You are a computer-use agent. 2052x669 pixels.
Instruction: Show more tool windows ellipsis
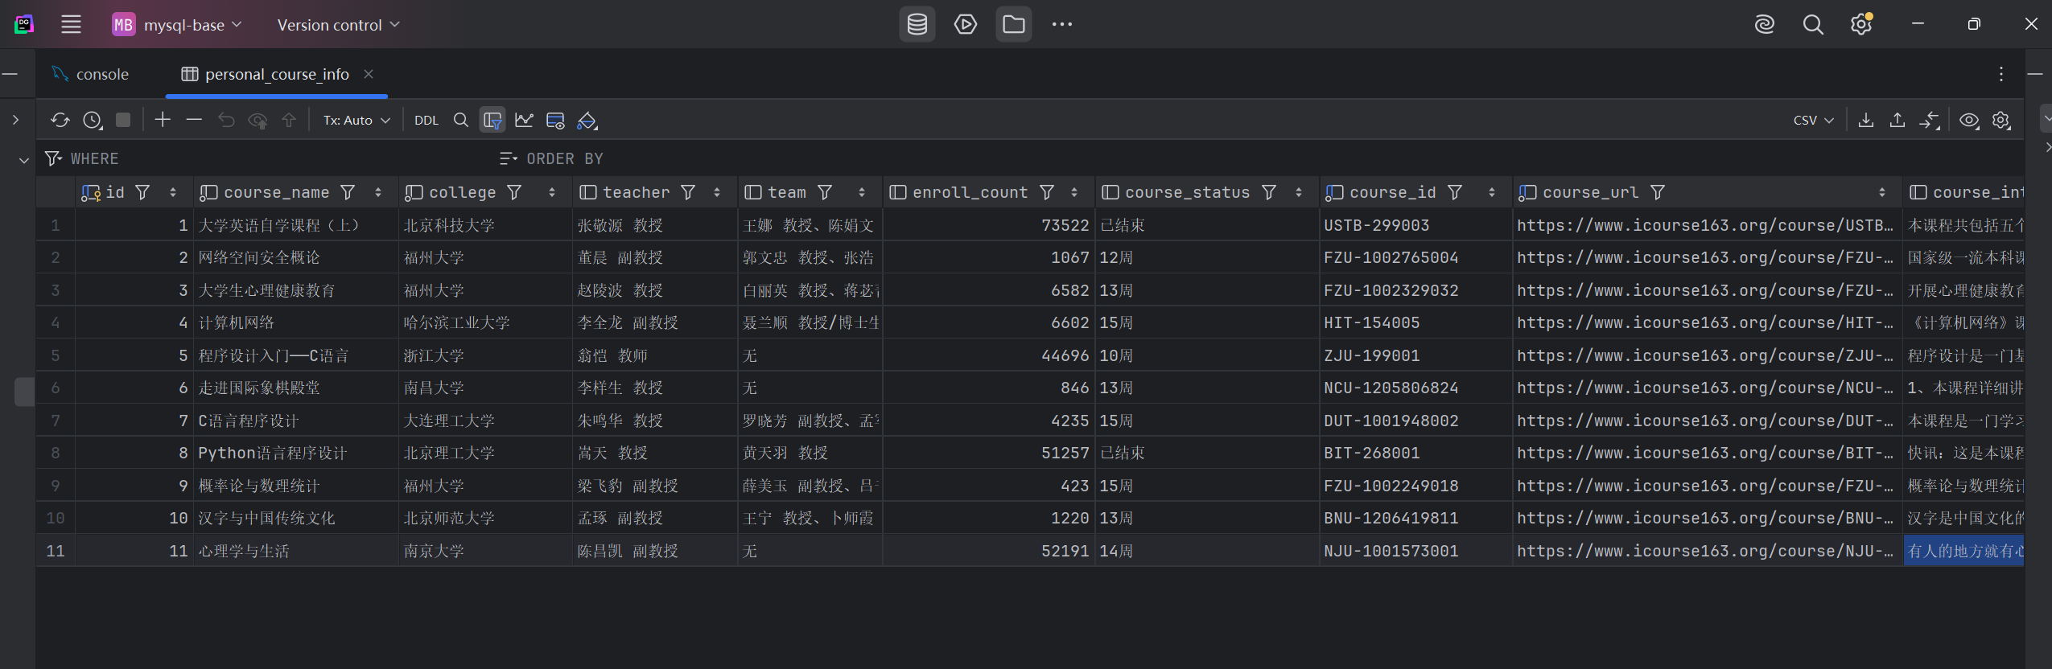pos(1062,25)
